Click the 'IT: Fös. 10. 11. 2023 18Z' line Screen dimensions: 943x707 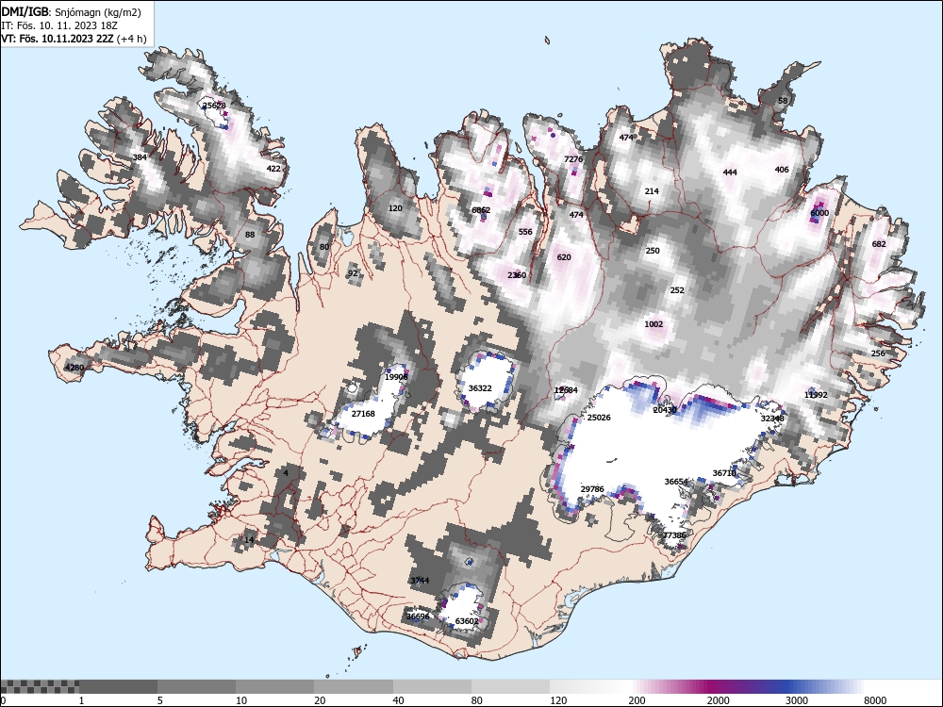(59, 25)
